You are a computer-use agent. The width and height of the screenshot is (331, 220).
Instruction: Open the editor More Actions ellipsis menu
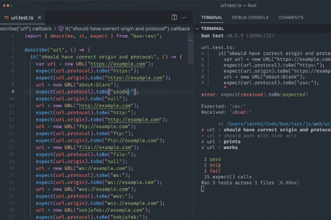pyautogui.click(x=185, y=17)
